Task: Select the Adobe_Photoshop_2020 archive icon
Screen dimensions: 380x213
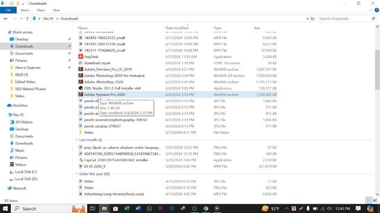Action: [81, 82]
